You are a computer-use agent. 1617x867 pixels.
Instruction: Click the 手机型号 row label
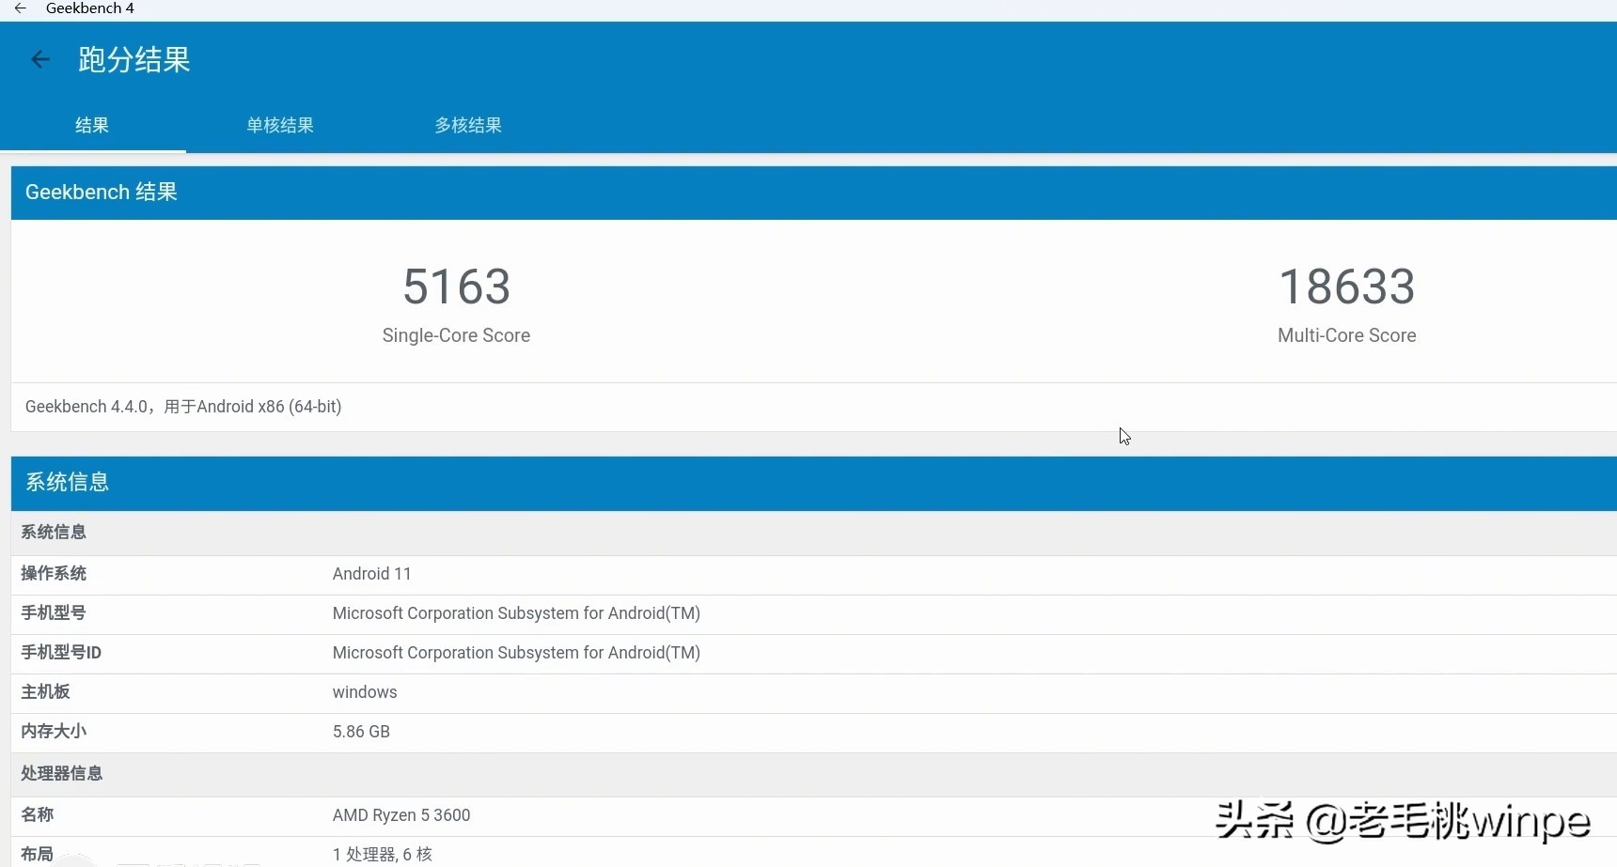pos(54,613)
